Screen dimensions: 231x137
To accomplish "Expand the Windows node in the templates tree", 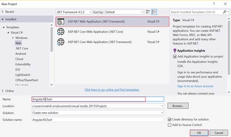I will click(13, 38).
